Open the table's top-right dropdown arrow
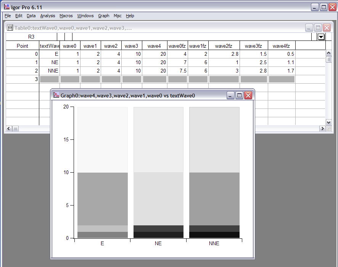 point(321,37)
